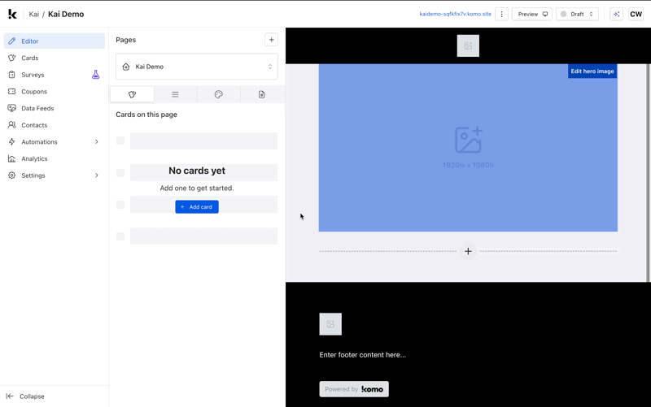This screenshot has height=407, width=651.
Task: Expand the Automations submenu
Action: click(97, 142)
